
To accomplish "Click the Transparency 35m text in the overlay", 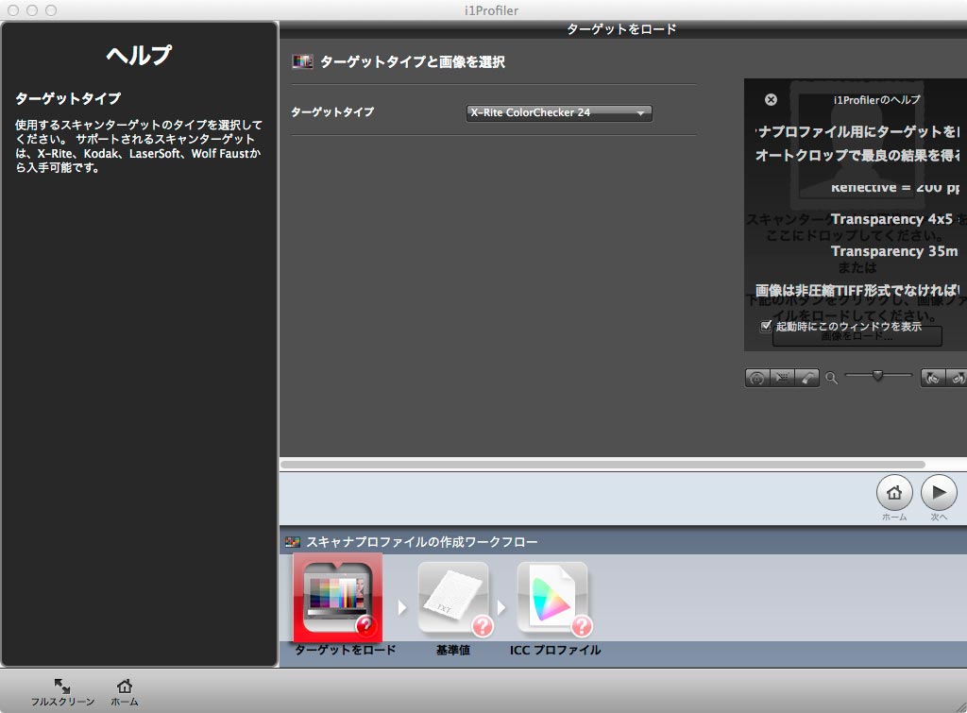I will click(x=894, y=251).
